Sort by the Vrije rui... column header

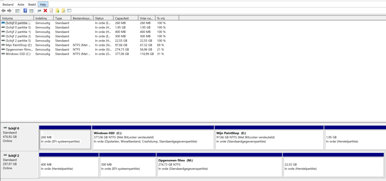pyautogui.click(x=147, y=18)
